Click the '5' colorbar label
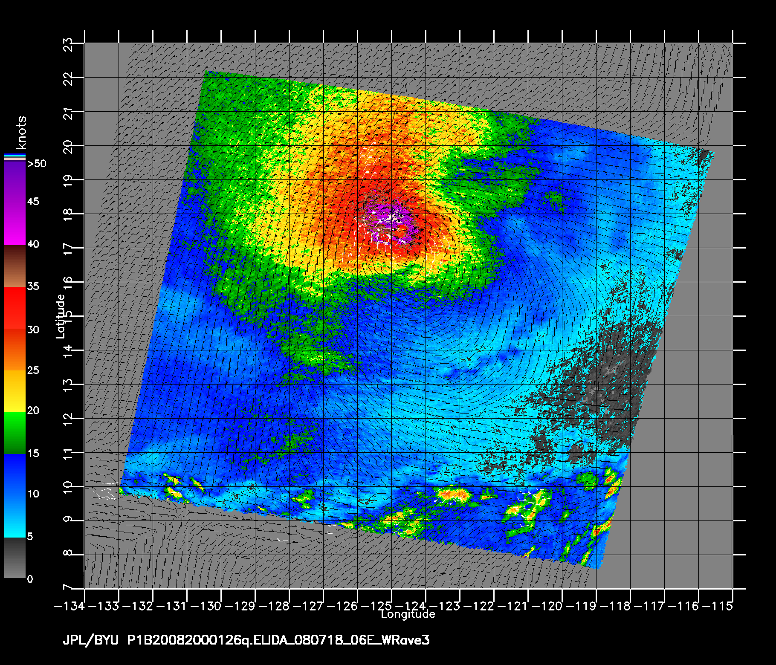Screen dimensions: 776x665 click(30, 536)
